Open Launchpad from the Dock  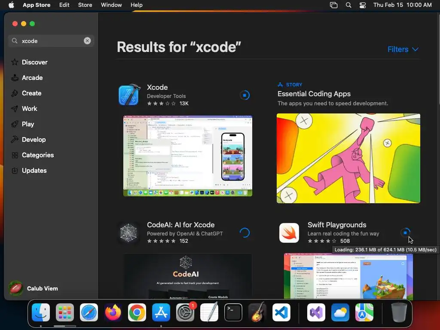tap(65, 312)
